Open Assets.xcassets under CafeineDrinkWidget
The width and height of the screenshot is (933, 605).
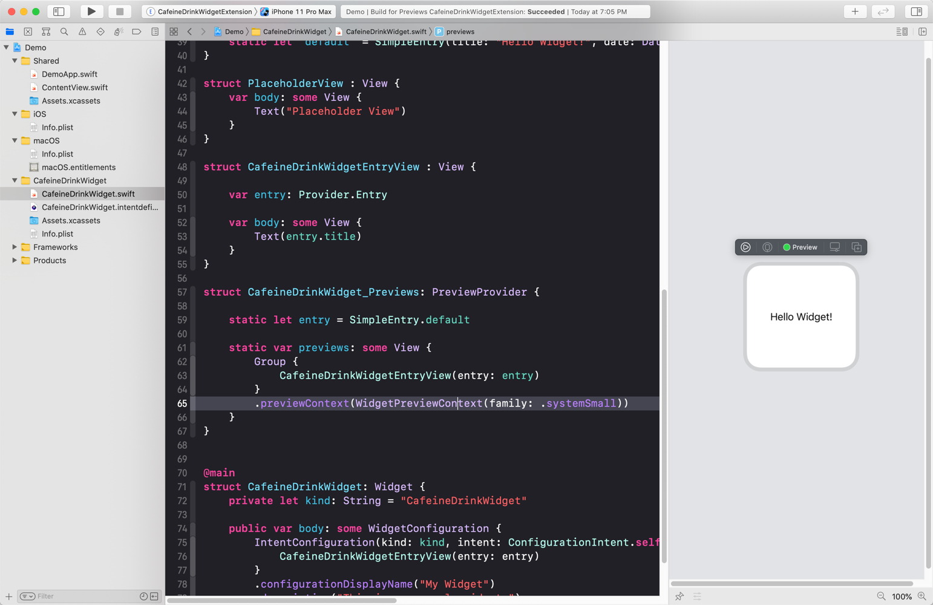pos(71,220)
